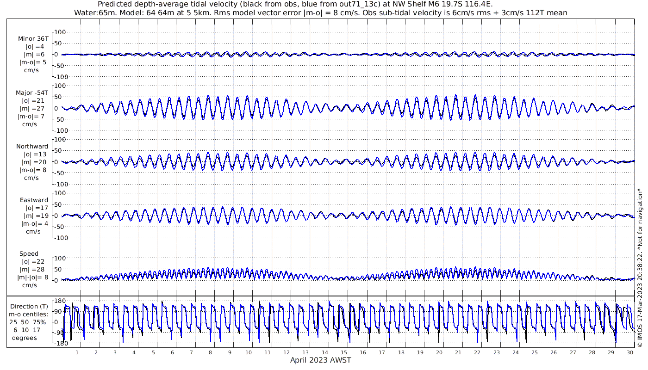This screenshot has height=370, width=648.
Task: Select the "Minor 36T" panel label
Action: coord(33,39)
